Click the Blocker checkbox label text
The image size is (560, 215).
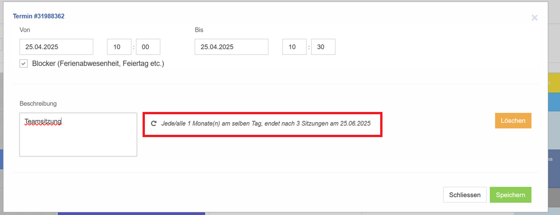click(x=98, y=63)
